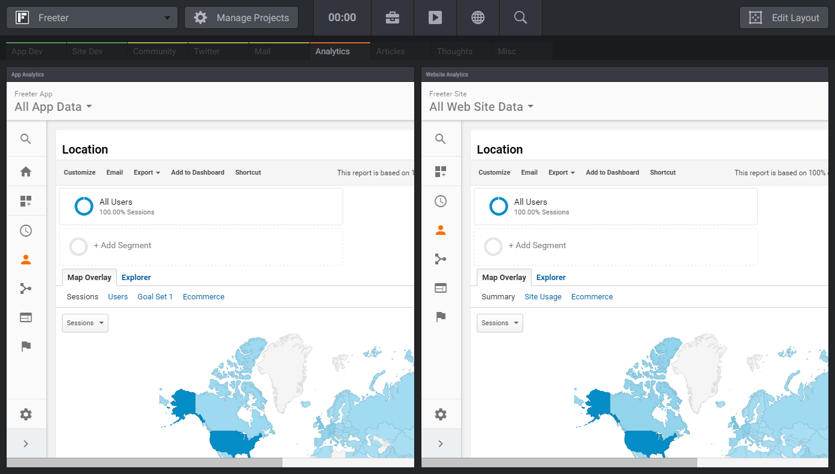The height and width of the screenshot is (474, 835).
Task: Expand the Export menu in App Analytics
Action: click(x=147, y=172)
